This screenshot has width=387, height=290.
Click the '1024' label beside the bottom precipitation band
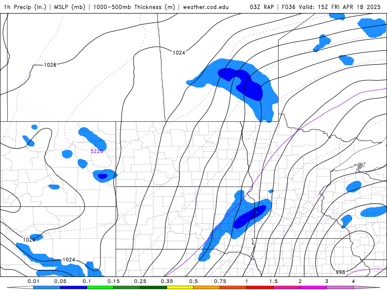pyautogui.click(x=69, y=260)
